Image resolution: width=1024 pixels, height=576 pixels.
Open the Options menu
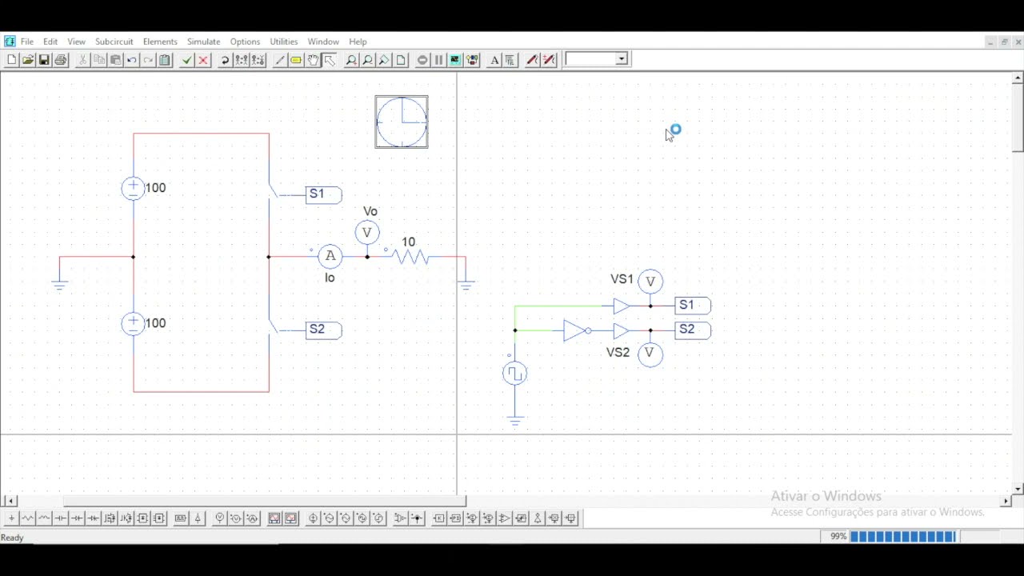tap(245, 42)
